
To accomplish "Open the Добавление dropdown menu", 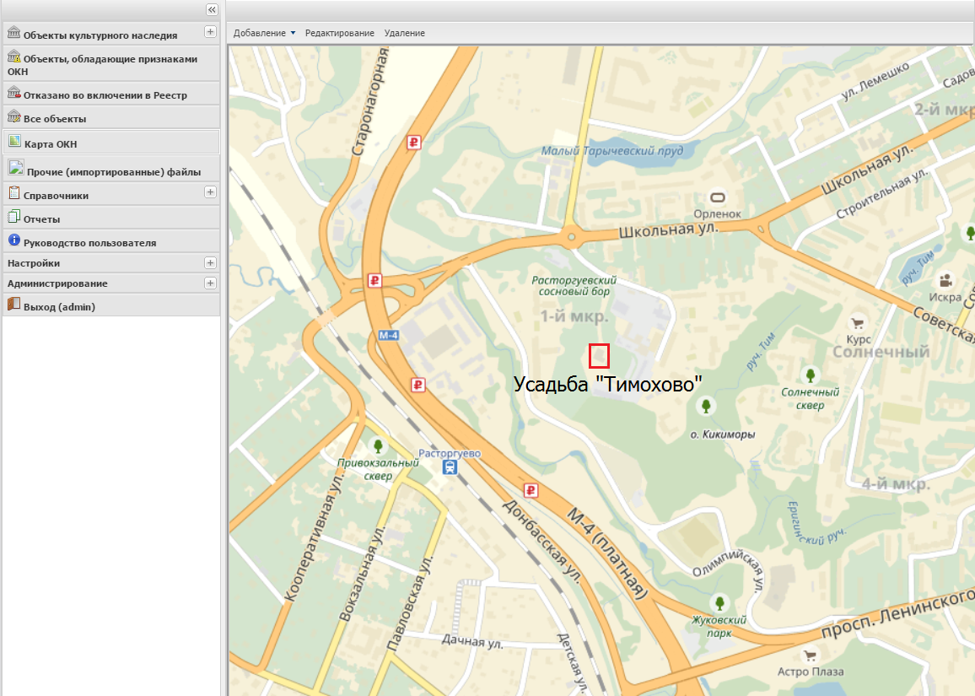I will 264,33.
